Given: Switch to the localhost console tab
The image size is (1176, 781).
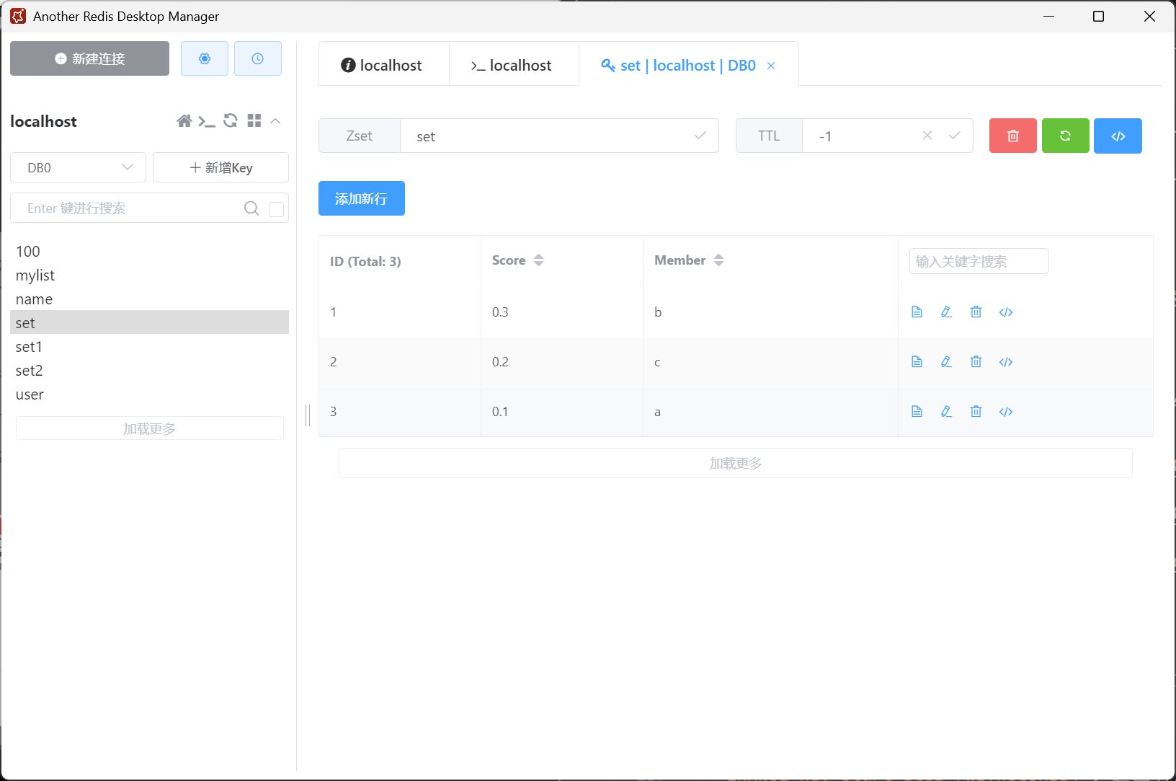Looking at the screenshot, I should coord(513,65).
